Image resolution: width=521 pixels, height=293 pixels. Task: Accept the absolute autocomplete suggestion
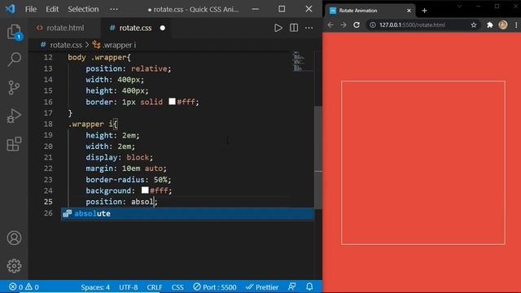(187, 213)
